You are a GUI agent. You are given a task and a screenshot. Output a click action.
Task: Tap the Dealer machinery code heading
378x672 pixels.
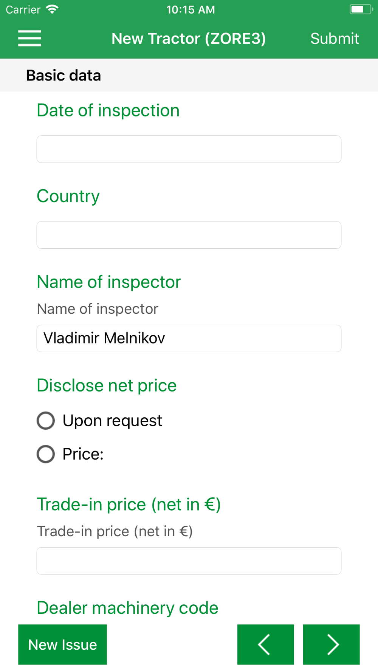pos(127,608)
